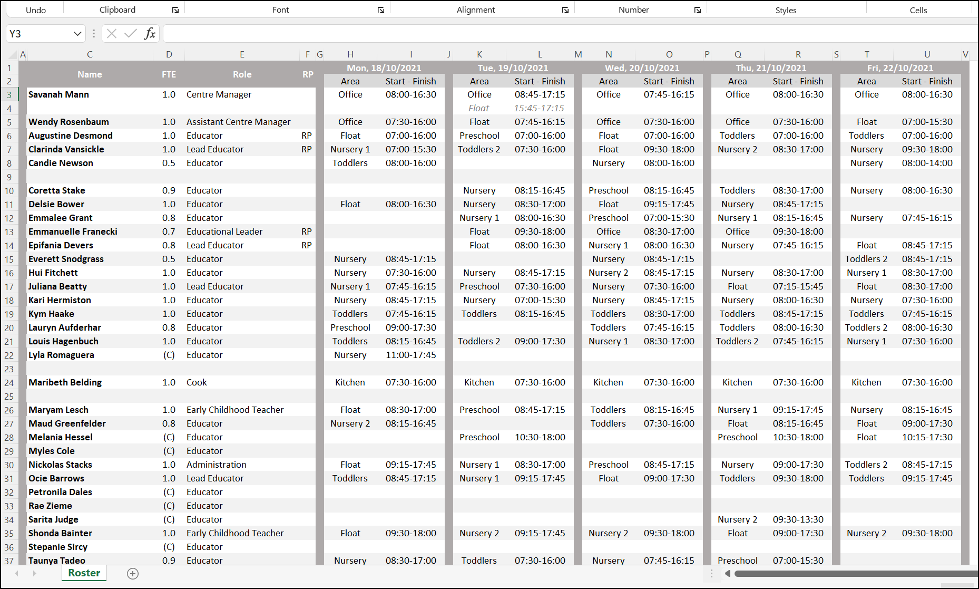Click the 'Fri, 22/10/2021' header cell

900,68
